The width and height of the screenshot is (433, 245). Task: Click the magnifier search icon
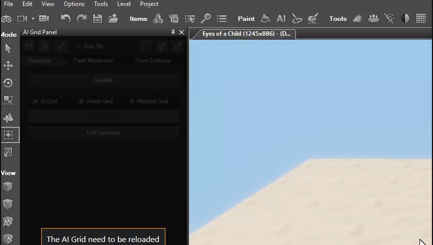(x=206, y=19)
